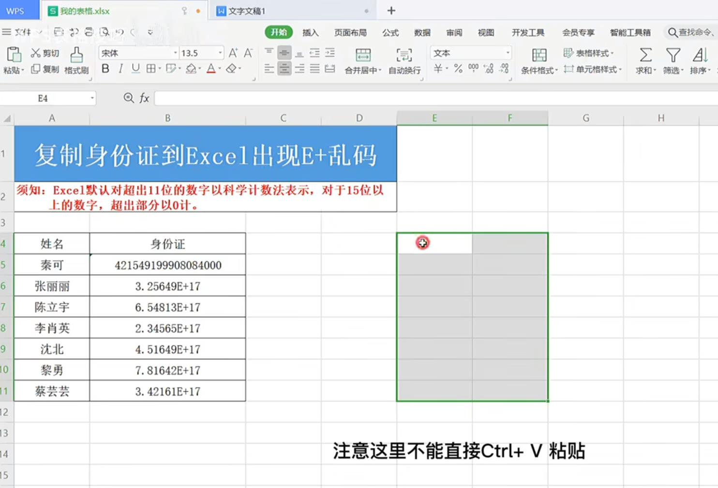Click the plus button for new tab
Screen dimensions: 718x488
(x=391, y=10)
